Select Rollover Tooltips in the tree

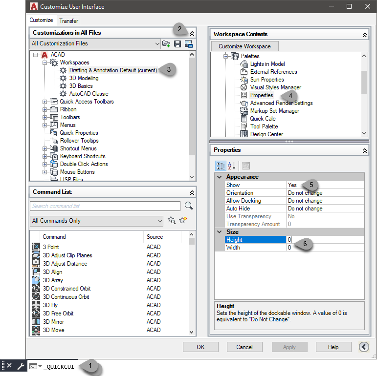pos(79,141)
